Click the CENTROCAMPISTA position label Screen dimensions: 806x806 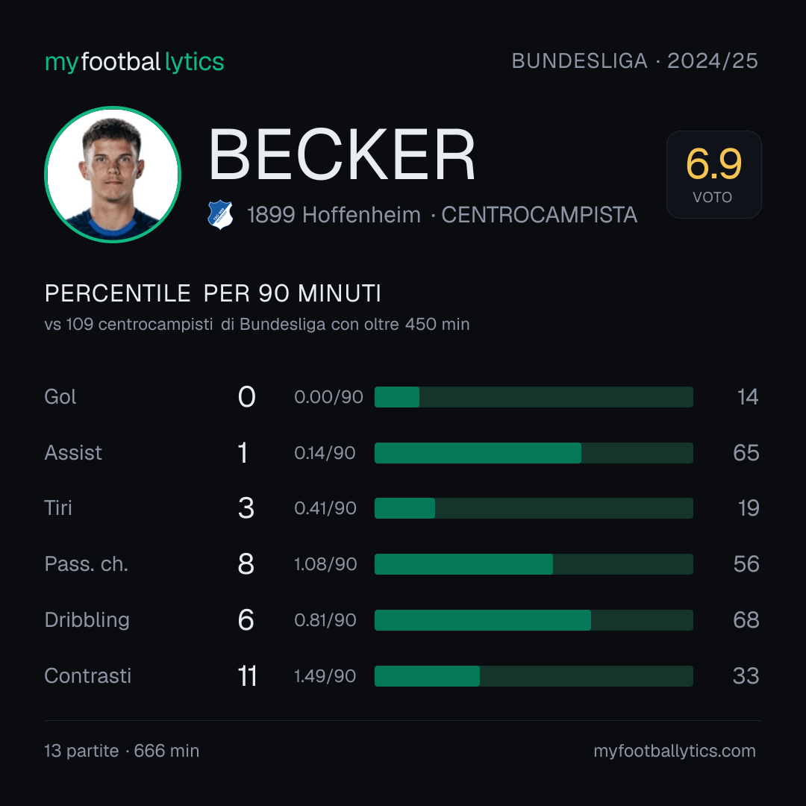click(540, 215)
